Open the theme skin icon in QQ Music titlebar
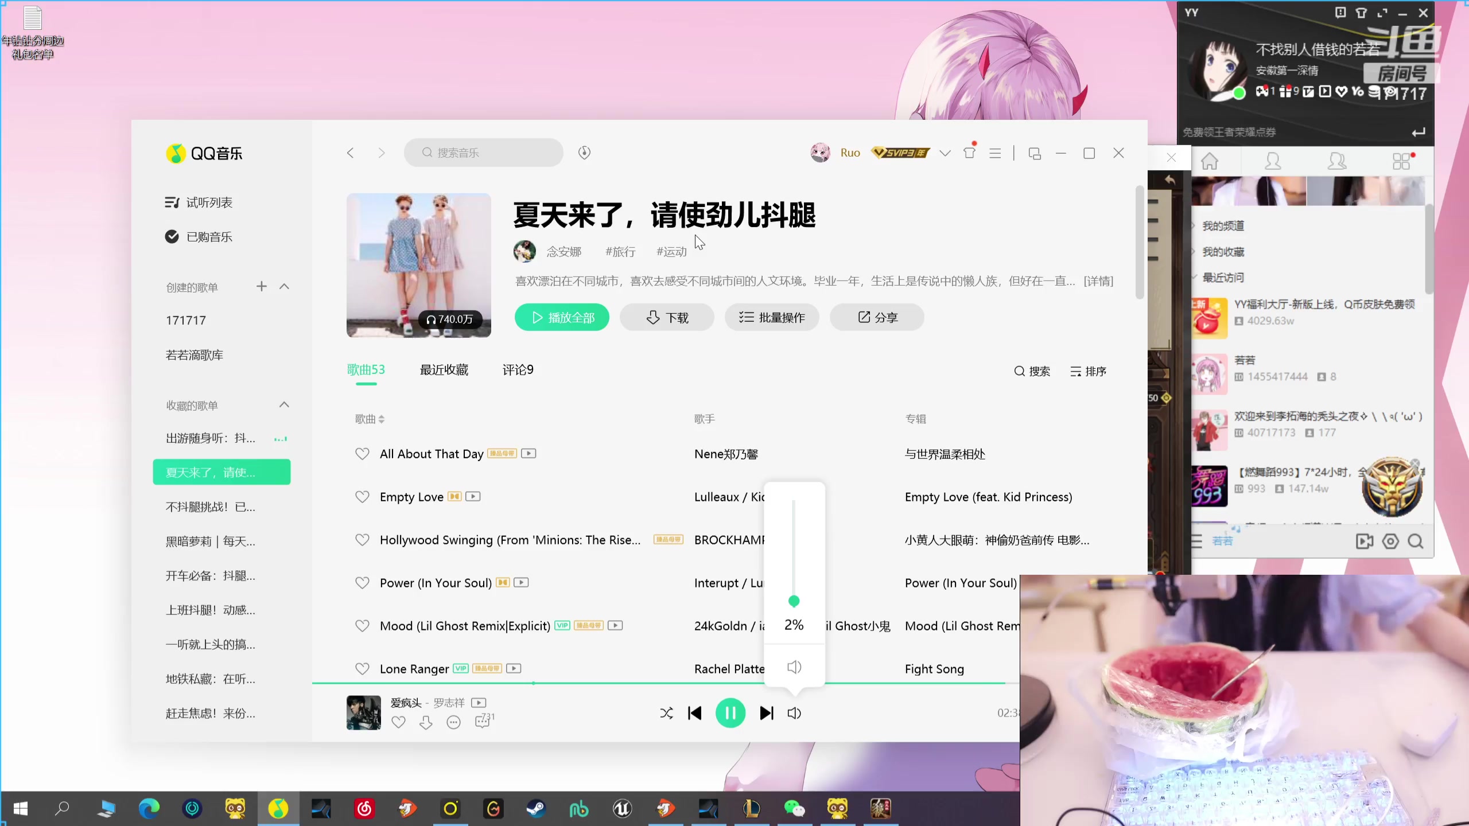The image size is (1469, 826). pyautogui.click(x=969, y=153)
